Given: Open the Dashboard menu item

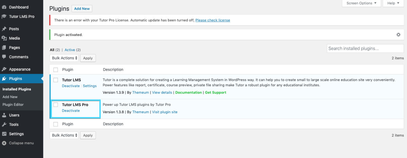Looking at the screenshot, I should [x=19, y=7].
